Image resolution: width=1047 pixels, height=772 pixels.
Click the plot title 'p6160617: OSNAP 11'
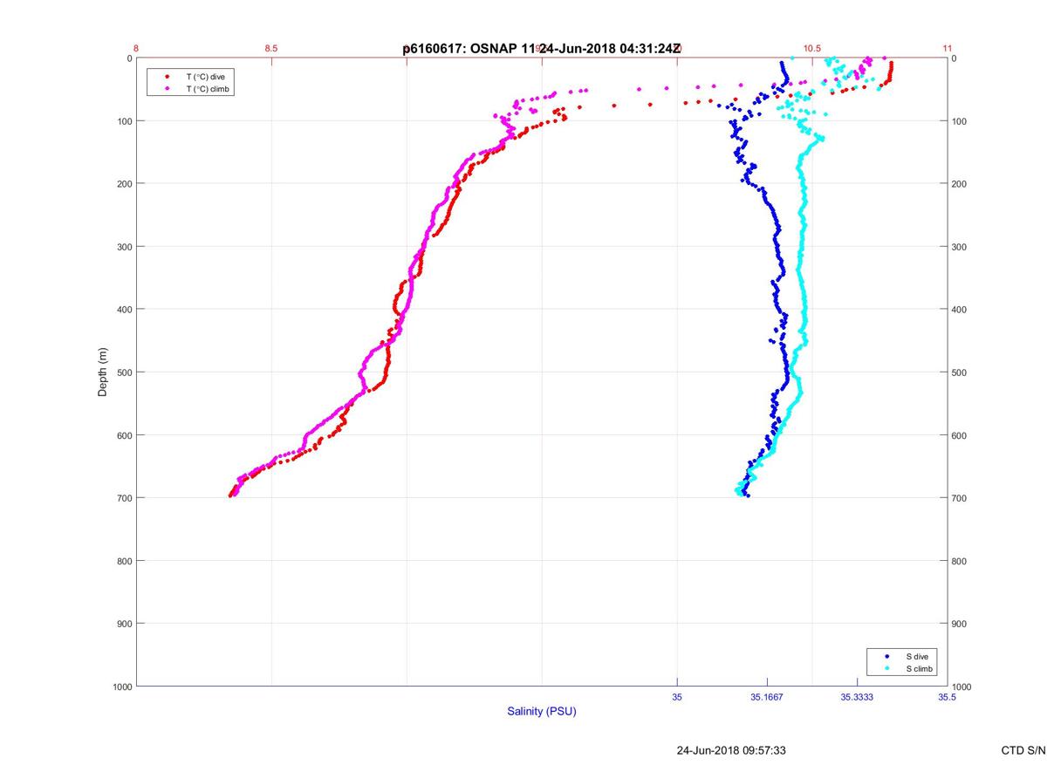pyautogui.click(x=469, y=49)
